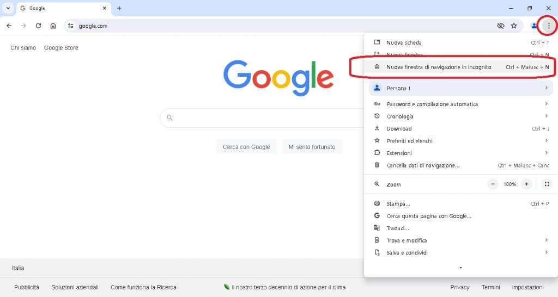Increase zoom with the plus button

[x=526, y=184]
